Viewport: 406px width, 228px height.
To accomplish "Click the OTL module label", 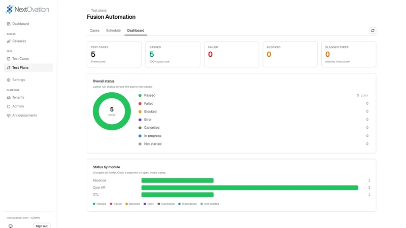I will point(95,195).
